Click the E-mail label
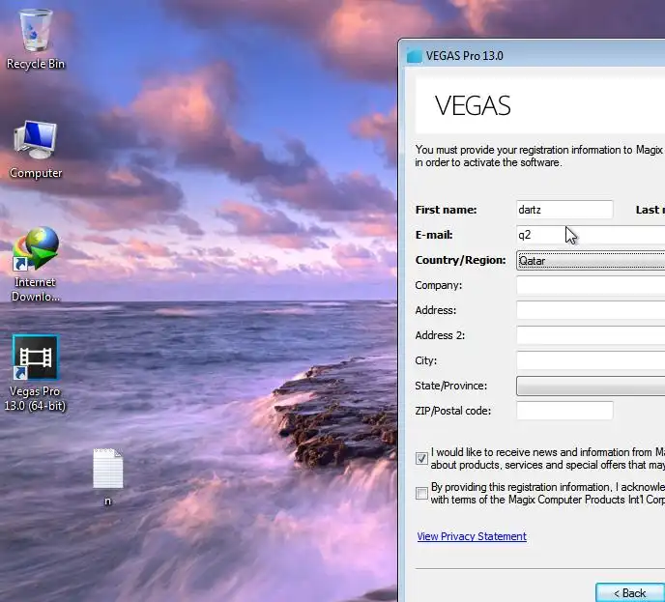The width and height of the screenshot is (665, 602). [434, 235]
